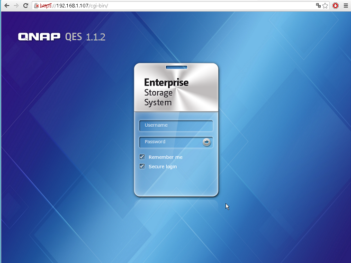This screenshot has height=263, width=351.
Task: Open the Chrome hamburger menu
Action: [x=345, y=6]
